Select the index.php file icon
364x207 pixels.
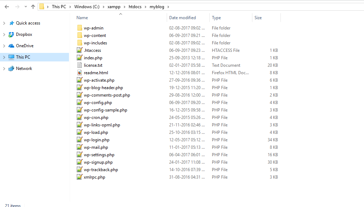point(79,58)
